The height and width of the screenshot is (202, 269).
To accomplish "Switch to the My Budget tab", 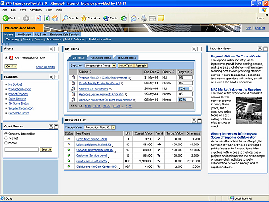I will point(25,35).
